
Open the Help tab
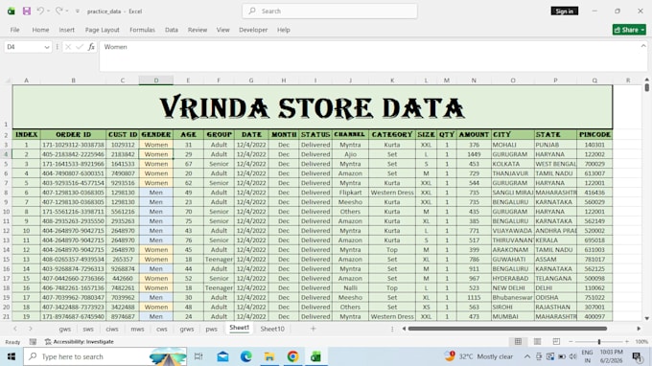click(x=284, y=30)
